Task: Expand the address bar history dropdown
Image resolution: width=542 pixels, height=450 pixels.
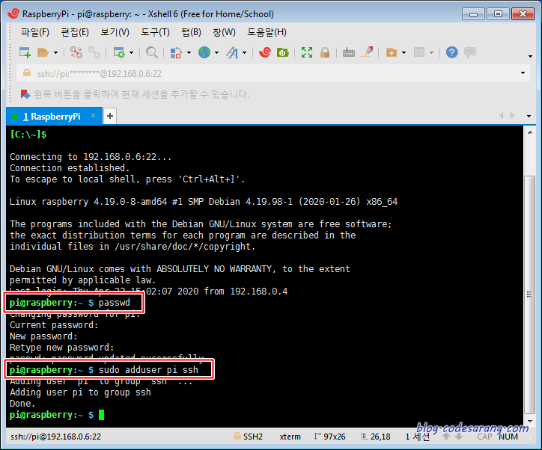Action: pyautogui.click(x=523, y=73)
